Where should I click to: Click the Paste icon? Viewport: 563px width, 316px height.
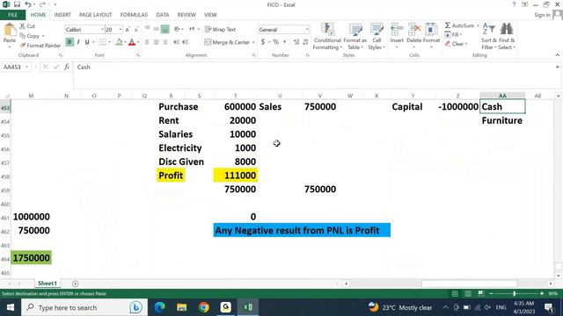click(10, 30)
